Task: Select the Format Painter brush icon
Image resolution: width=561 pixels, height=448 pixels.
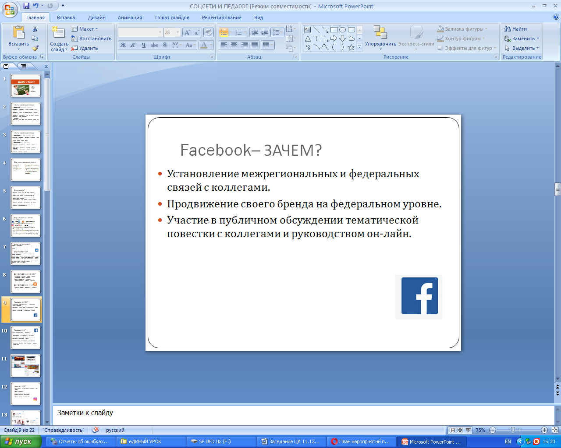Action: [x=35, y=48]
